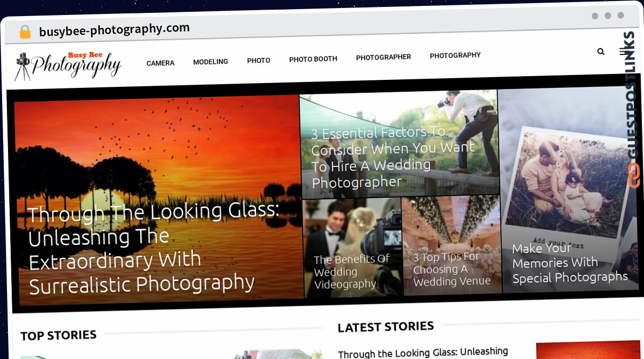Image resolution: width=644 pixels, height=359 pixels.
Task: Click the padlock icon in address bar
Action: tap(25, 32)
